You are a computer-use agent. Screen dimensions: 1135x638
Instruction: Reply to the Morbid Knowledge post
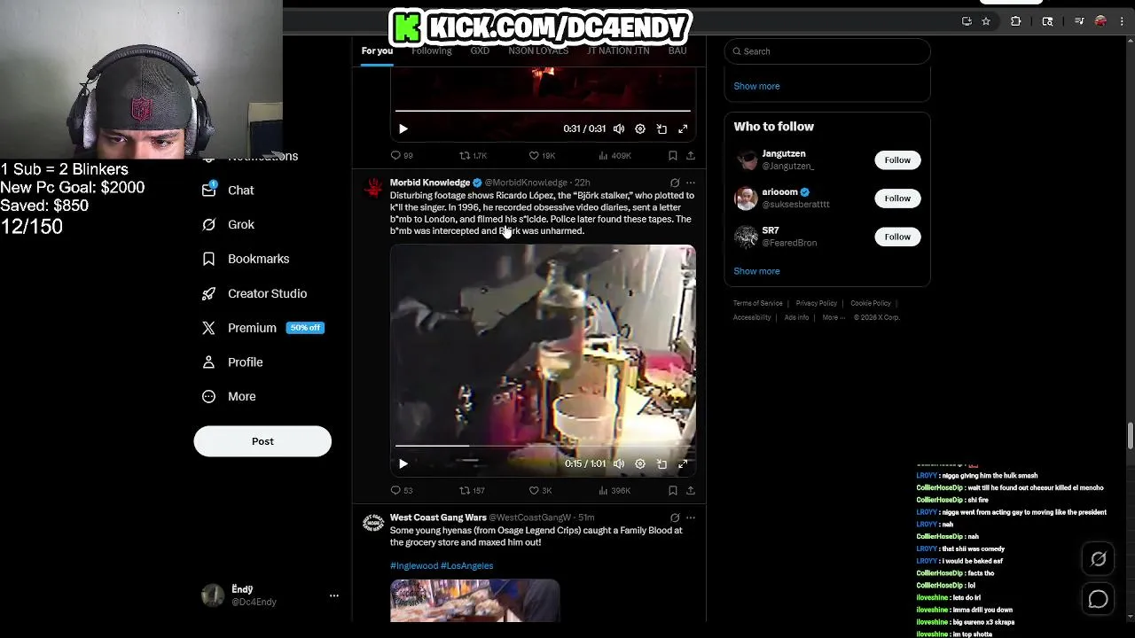coord(402,490)
